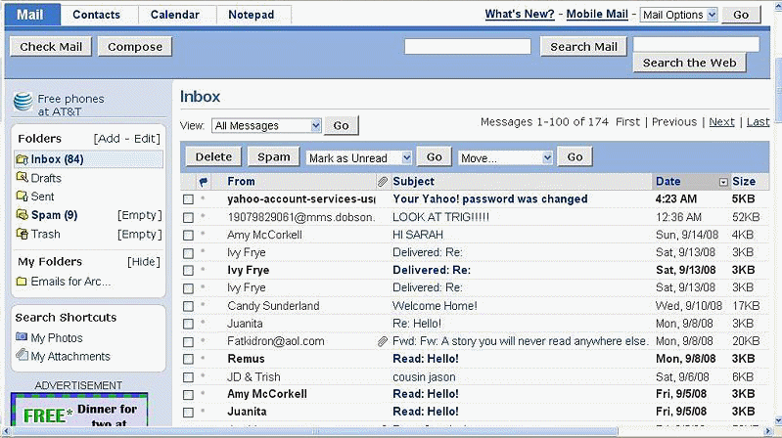Screen dimensions: 782x438
Task: Click the Search the Web button
Action: point(689,63)
